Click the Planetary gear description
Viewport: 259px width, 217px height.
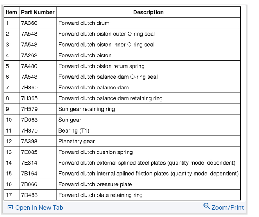click(x=77, y=142)
